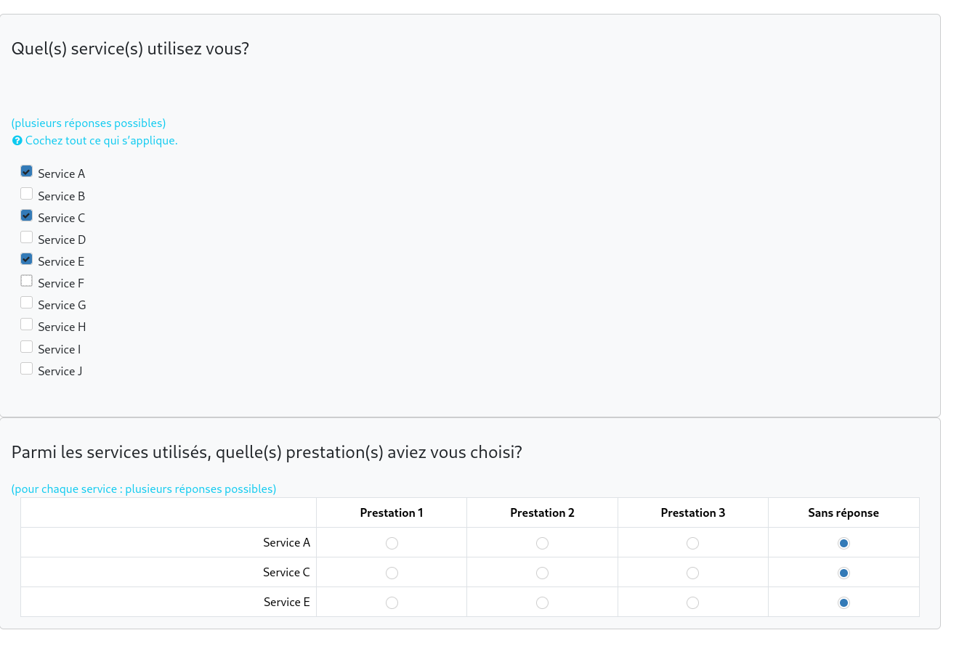Pick Prestation 1 for Service C

point(392,573)
